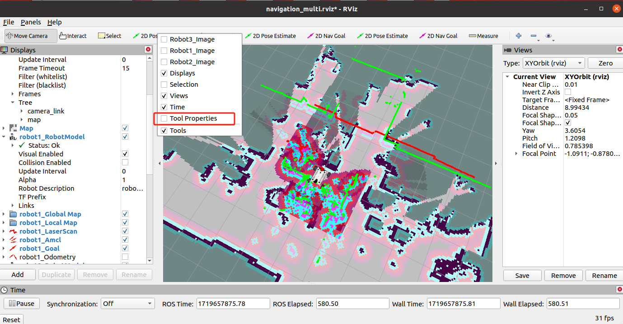Toggle the Invert Z Axis checkbox
This screenshot has width=623, height=324.
tap(568, 92)
